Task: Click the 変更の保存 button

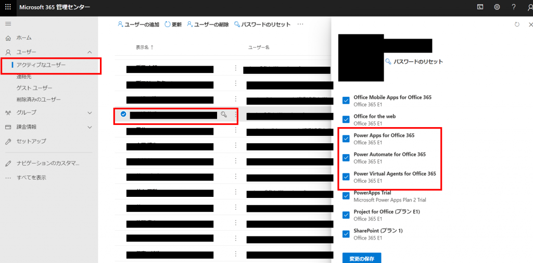Action: (361, 258)
